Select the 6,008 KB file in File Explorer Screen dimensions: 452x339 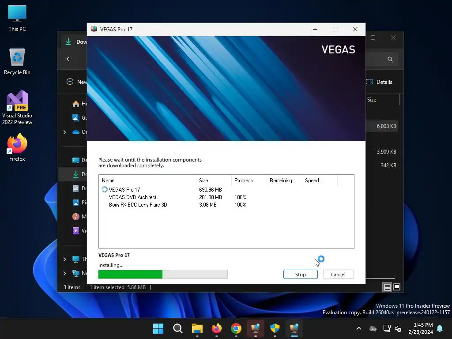[382, 126]
